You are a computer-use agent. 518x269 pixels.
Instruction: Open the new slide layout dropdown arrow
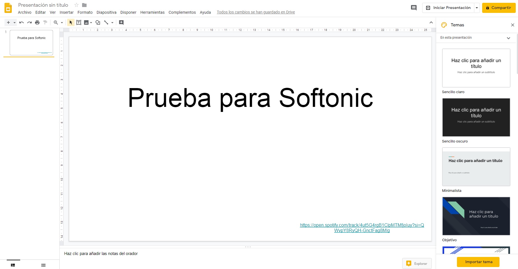tap(15, 23)
